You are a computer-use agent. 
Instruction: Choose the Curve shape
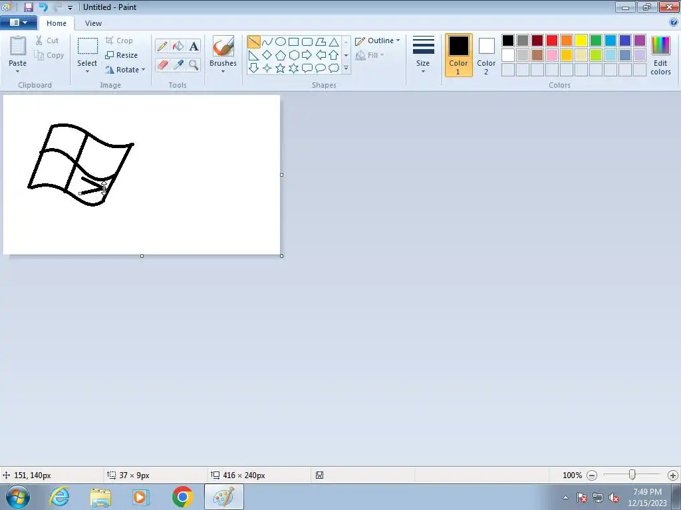(267, 42)
